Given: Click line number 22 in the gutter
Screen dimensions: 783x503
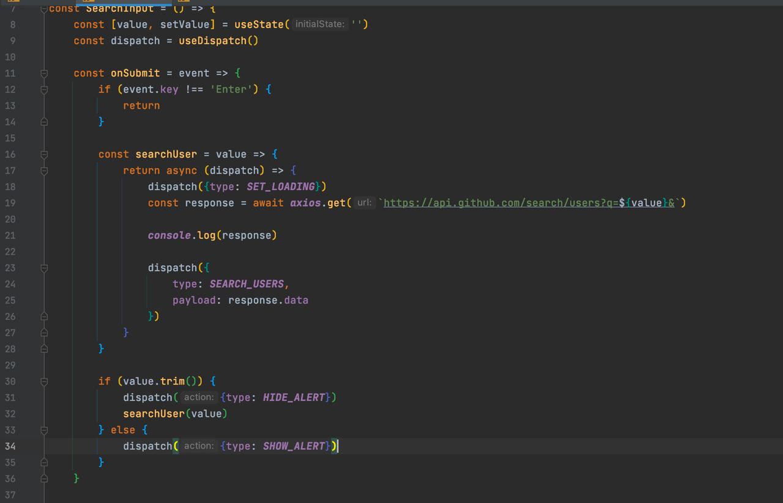Looking at the screenshot, I should 10,251.
